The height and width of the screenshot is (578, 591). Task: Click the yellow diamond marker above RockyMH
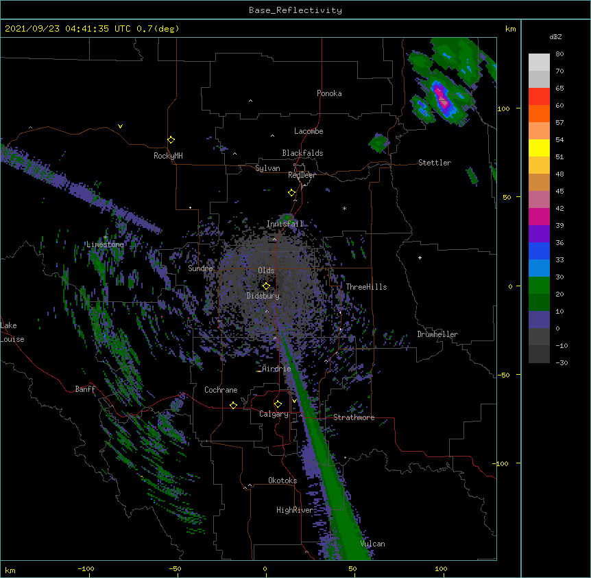click(171, 140)
